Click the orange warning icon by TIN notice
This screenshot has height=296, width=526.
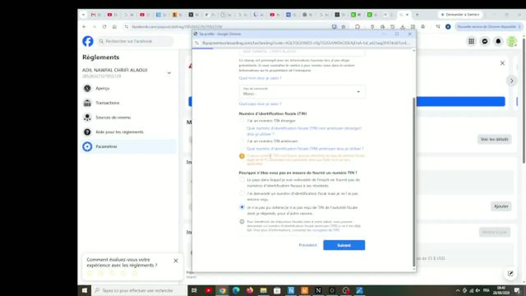click(242, 156)
